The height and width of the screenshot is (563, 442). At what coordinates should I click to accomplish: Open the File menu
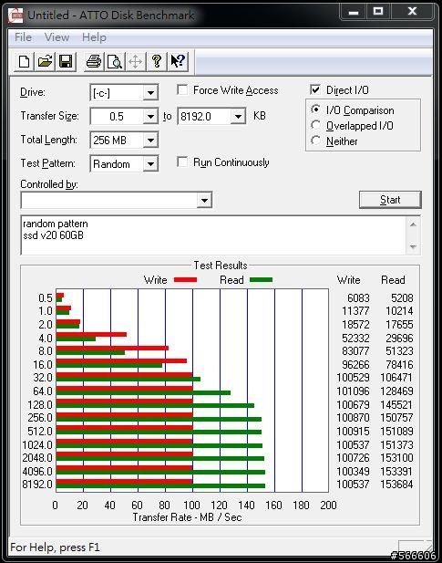pyautogui.click(x=23, y=37)
